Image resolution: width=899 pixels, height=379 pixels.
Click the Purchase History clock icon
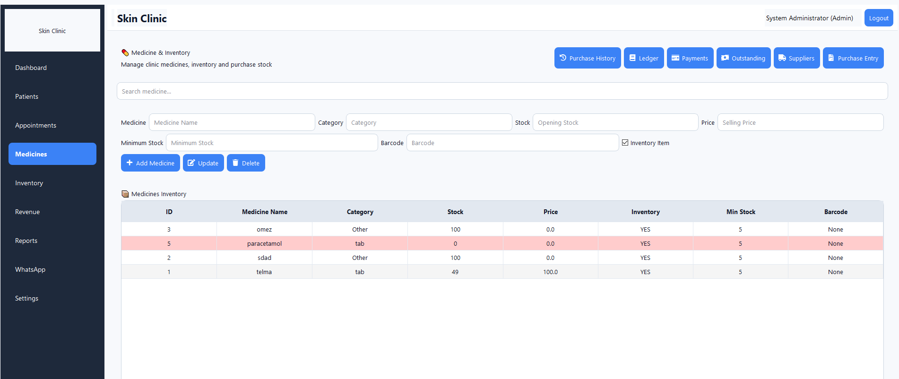tap(563, 58)
